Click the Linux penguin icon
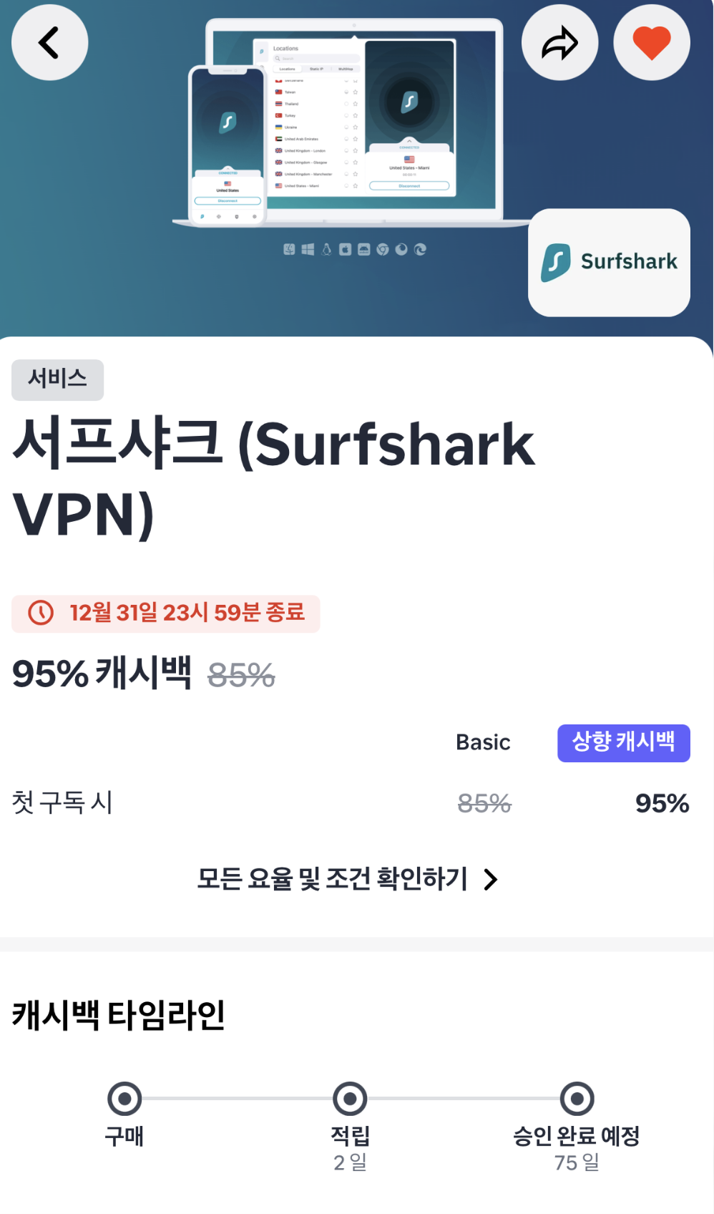This screenshot has width=714, height=1214. pos(326,249)
